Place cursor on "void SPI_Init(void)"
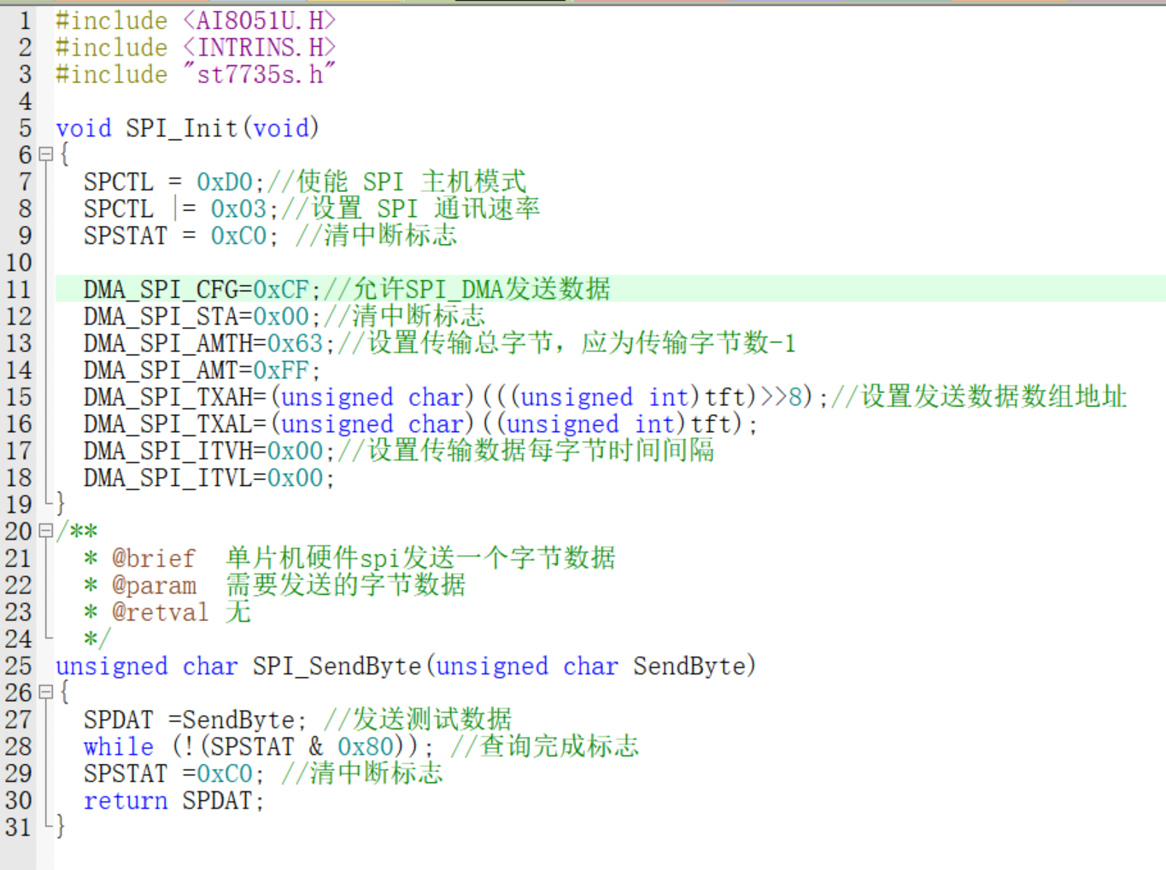The image size is (1166, 870). click(x=187, y=128)
